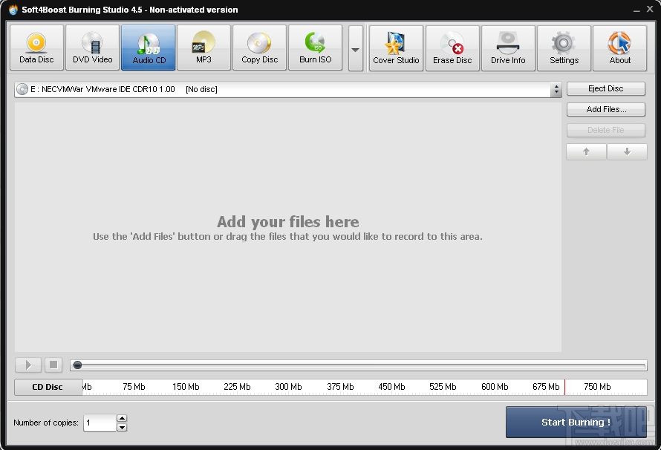Show Drive Info

(508, 48)
